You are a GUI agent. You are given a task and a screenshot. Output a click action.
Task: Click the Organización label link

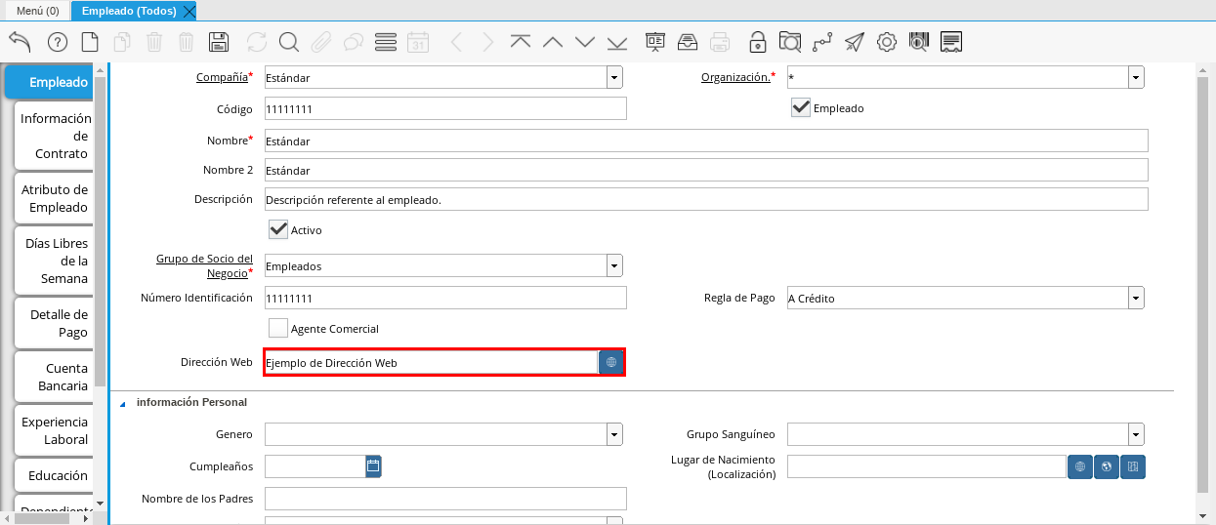pos(735,77)
